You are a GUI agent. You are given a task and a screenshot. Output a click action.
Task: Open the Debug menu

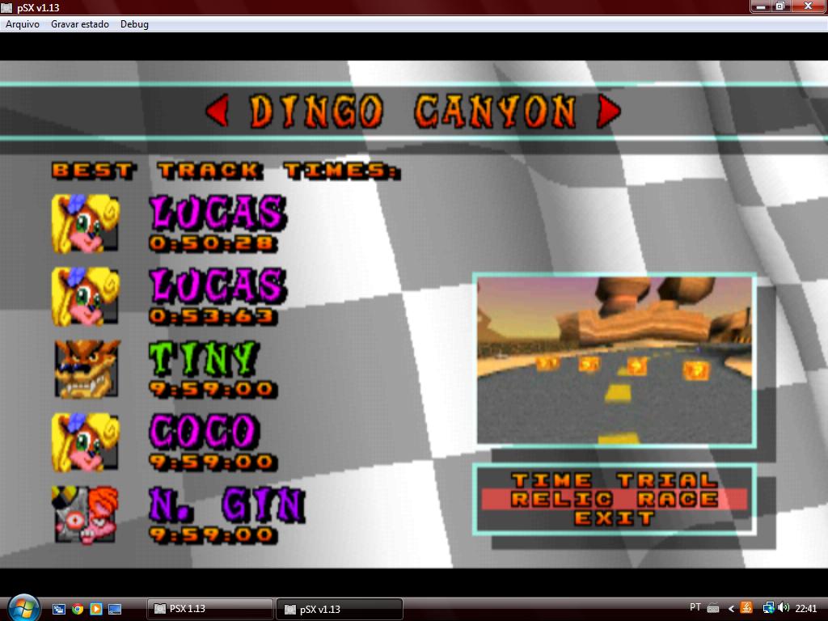pos(134,24)
